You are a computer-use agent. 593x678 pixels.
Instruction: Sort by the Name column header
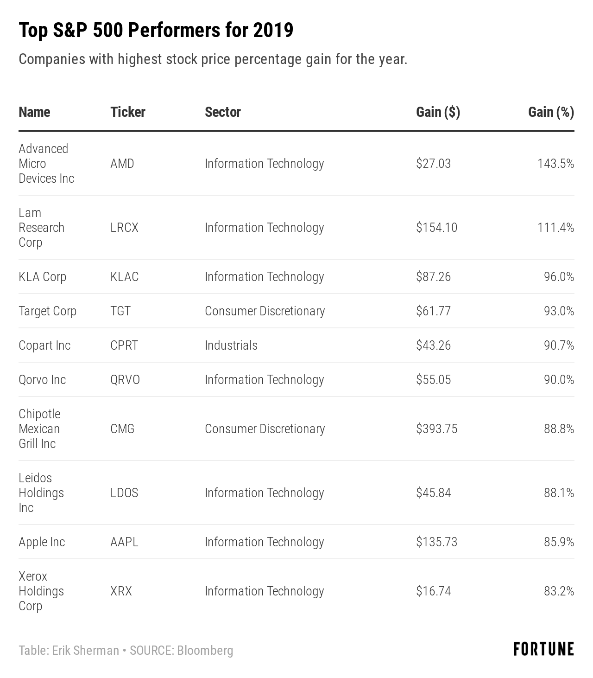point(34,112)
